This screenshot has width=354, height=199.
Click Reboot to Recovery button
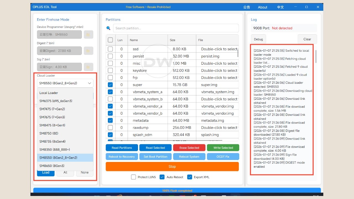[x=122, y=157]
